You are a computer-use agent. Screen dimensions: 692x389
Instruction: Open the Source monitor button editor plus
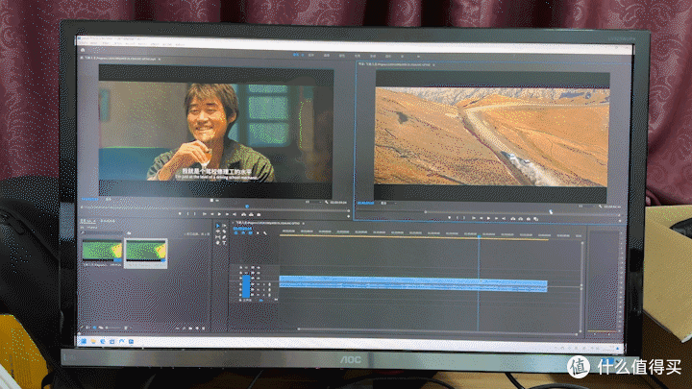(349, 216)
